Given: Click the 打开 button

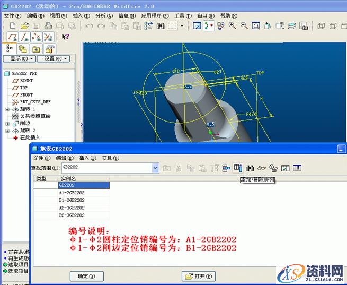Looking at the screenshot, I should [x=199, y=277].
